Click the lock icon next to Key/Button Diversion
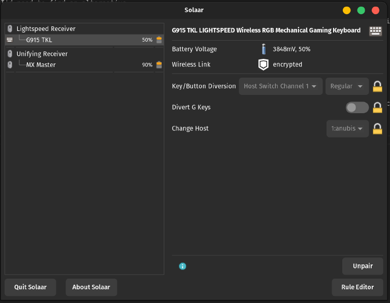The width and height of the screenshot is (390, 303). [x=377, y=86]
